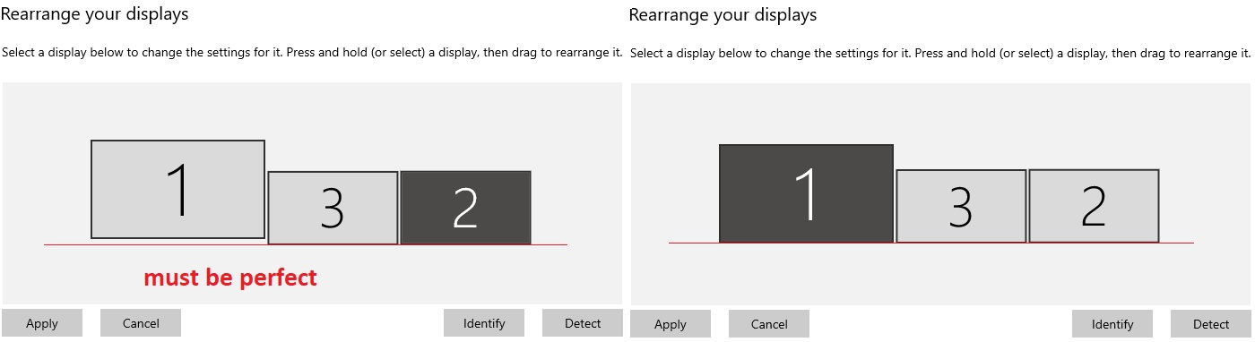
Task: Click Detect button in the left panel
Action: 583,323
